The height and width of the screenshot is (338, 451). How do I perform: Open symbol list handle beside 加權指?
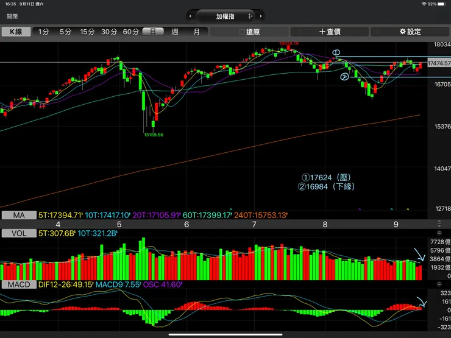click(250, 16)
